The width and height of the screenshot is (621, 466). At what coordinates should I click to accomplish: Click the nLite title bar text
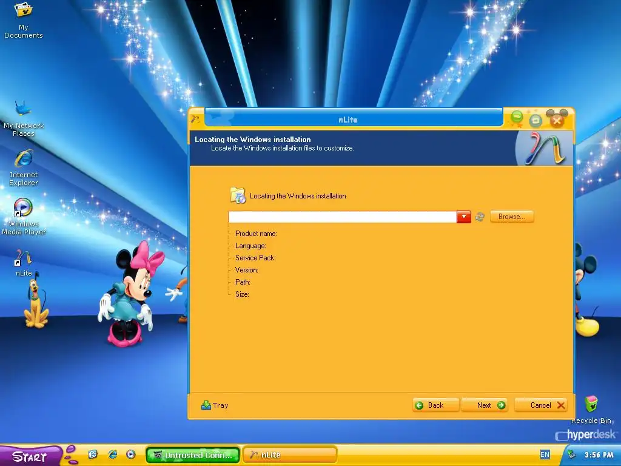pos(347,120)
